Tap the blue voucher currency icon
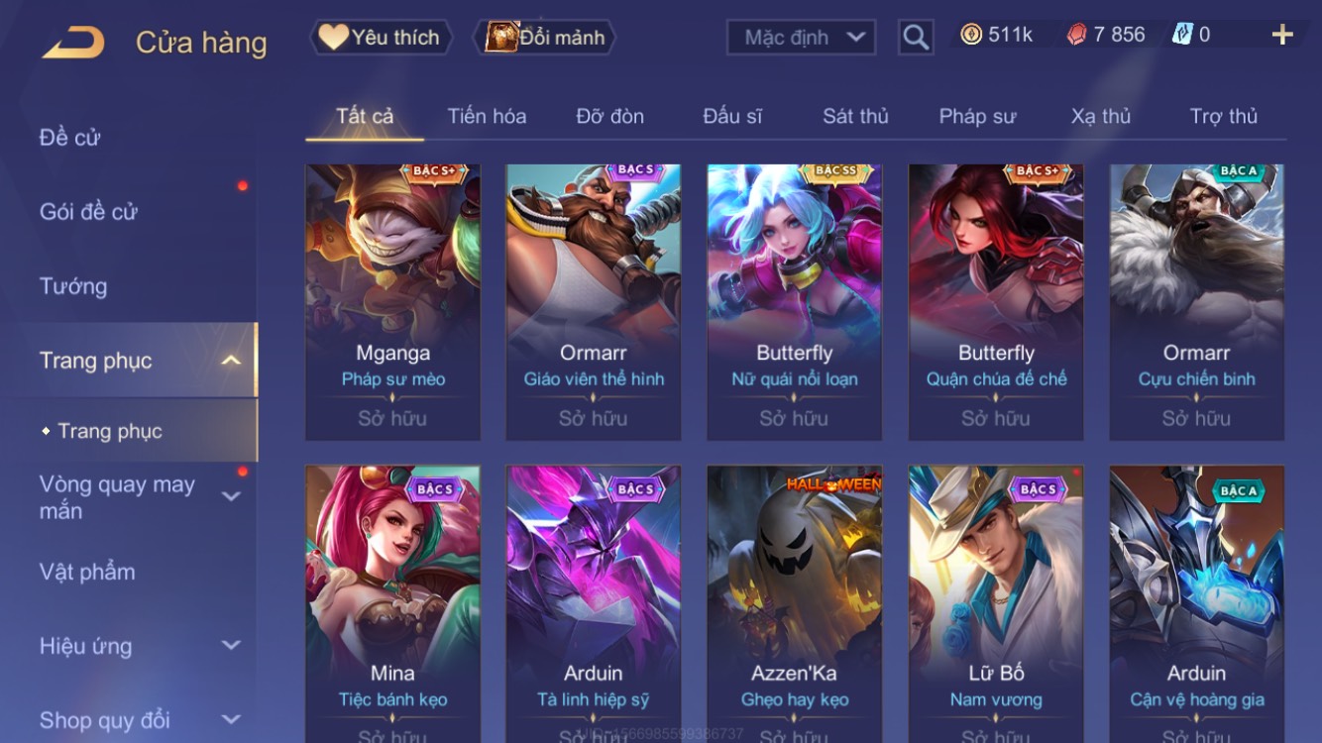Image resolution: width=1322 pixels, height=743 pixels. (x=1182, y=35)
